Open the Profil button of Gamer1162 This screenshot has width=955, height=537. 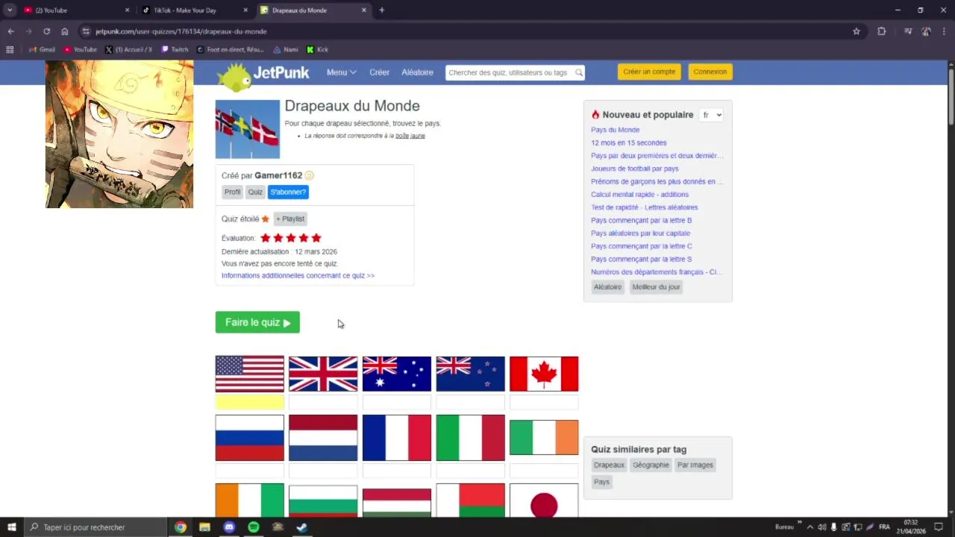232,192
